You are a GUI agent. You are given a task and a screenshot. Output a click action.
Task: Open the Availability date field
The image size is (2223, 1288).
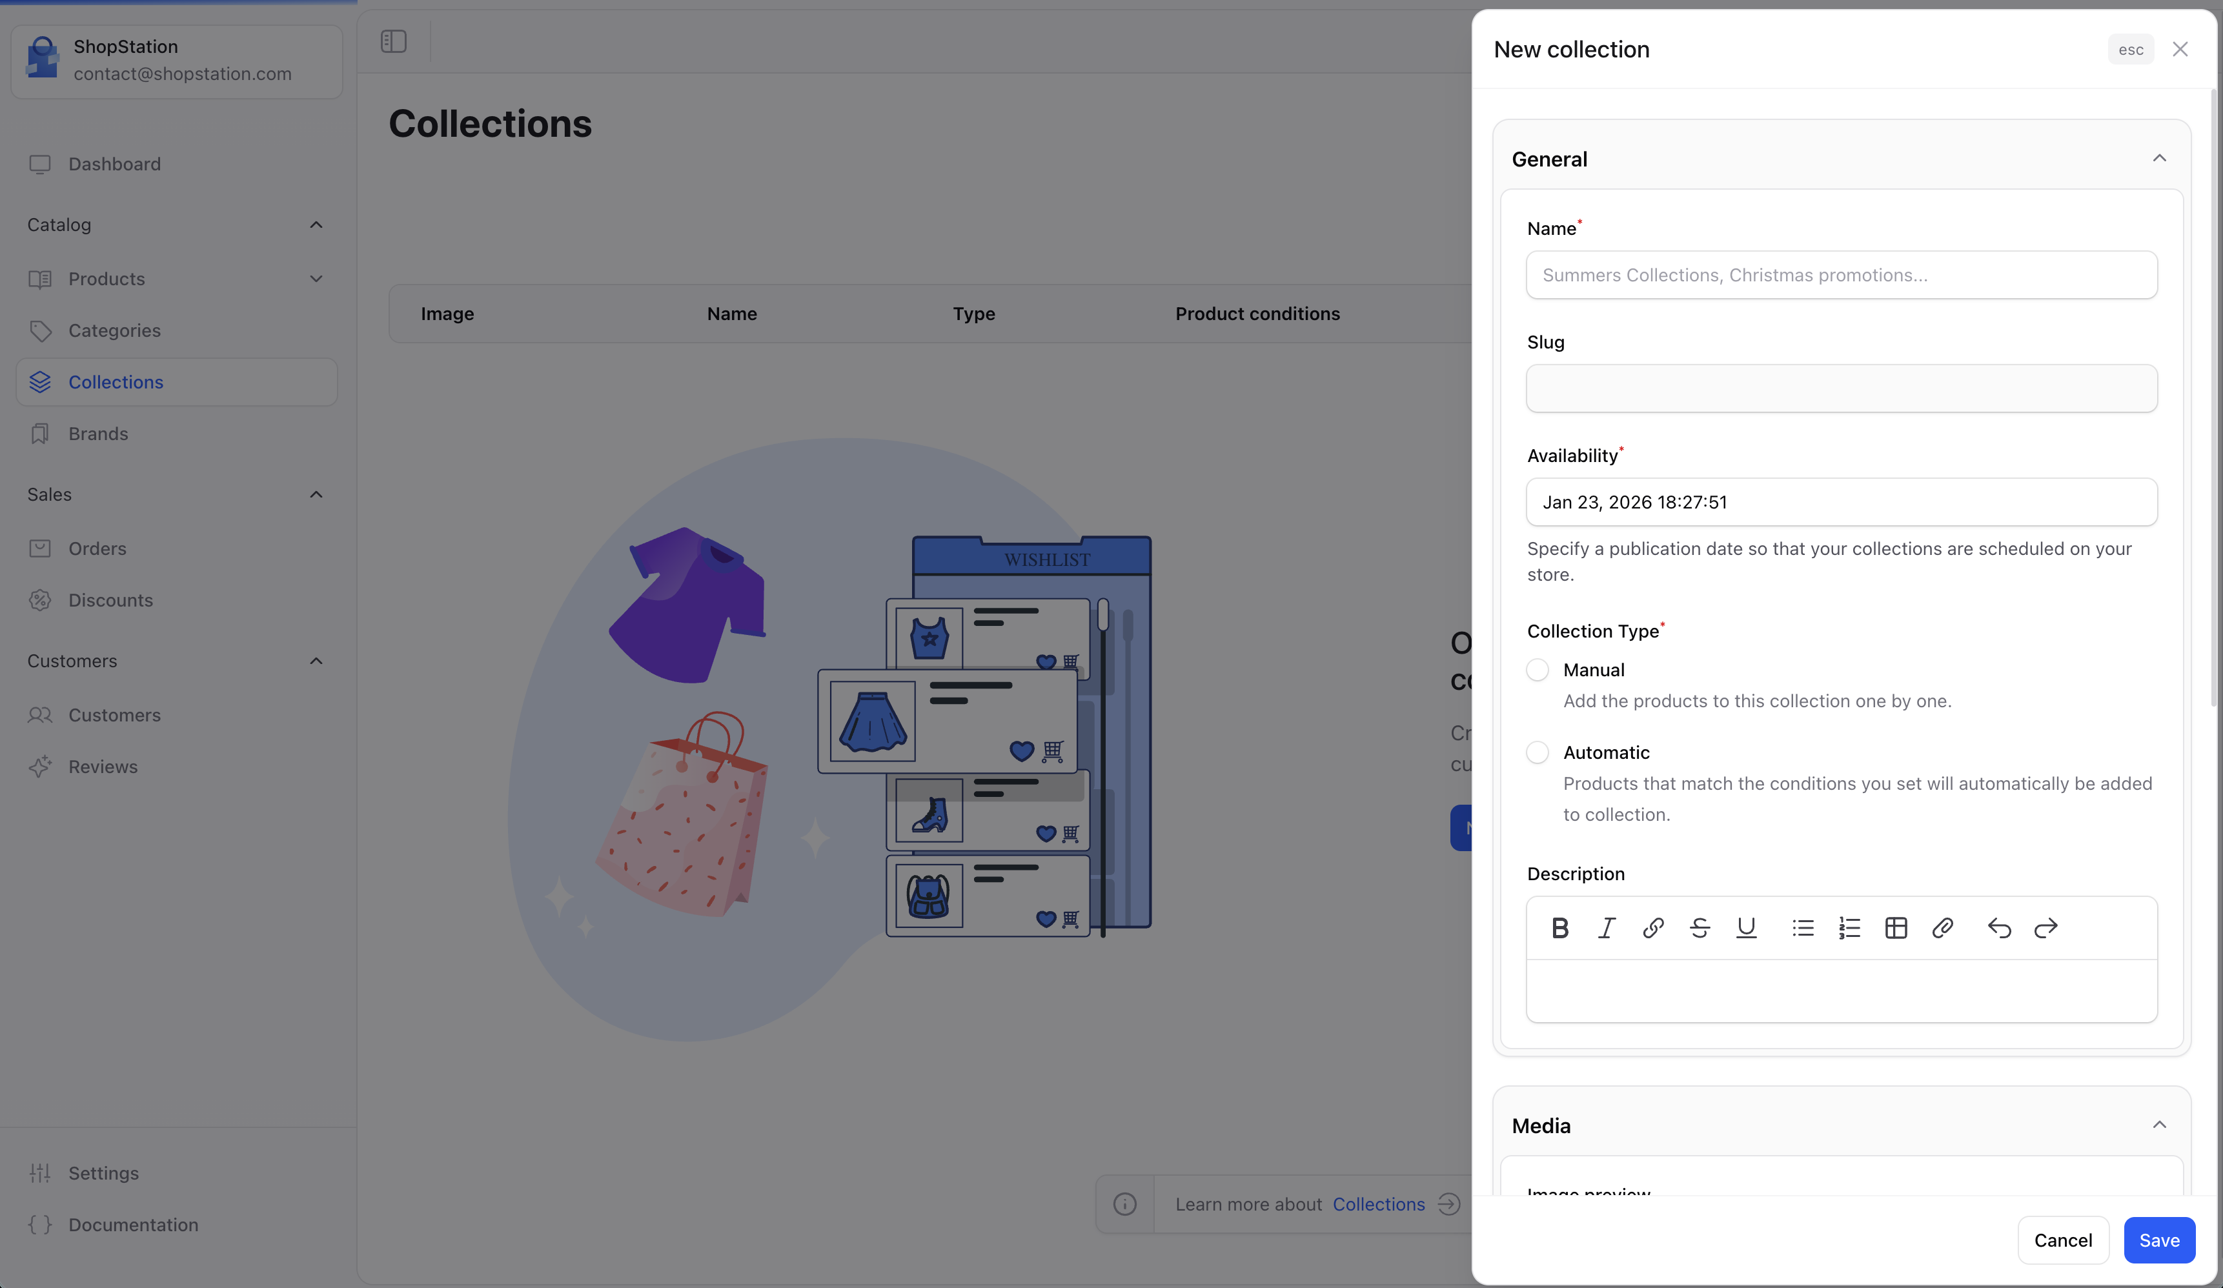1841,503
